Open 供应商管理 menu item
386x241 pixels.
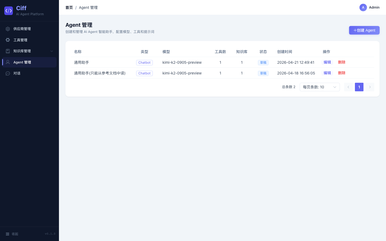29,29
